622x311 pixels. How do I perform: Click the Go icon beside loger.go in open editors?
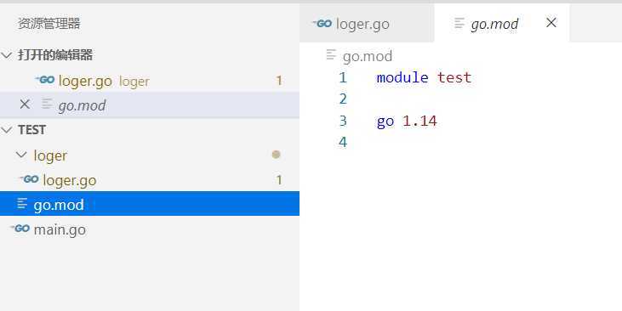[45, 80]
